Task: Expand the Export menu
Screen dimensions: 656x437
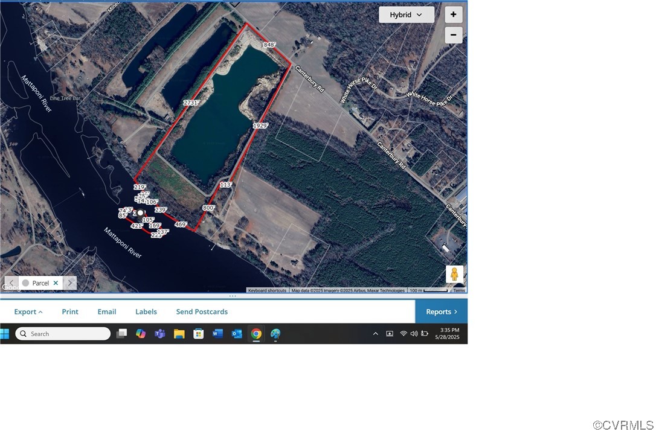Action: point(28,312)
